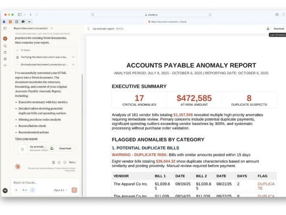
Task: Open Safari downloads icon
Action: pyautogui.click(x=277, y=15)
